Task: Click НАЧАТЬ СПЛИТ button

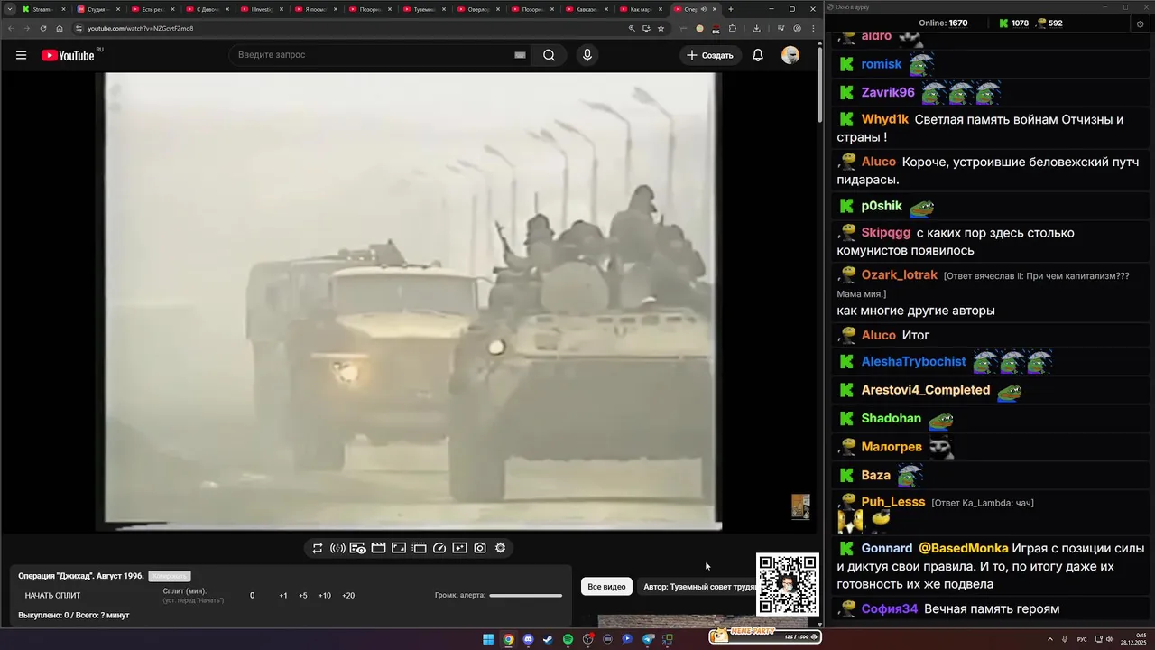Action: pyautogui.click(x=52, y=596)
